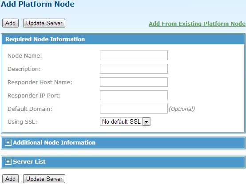Click Update Server button below Server List
Screen dimensions: 246x184
point(44,179)
